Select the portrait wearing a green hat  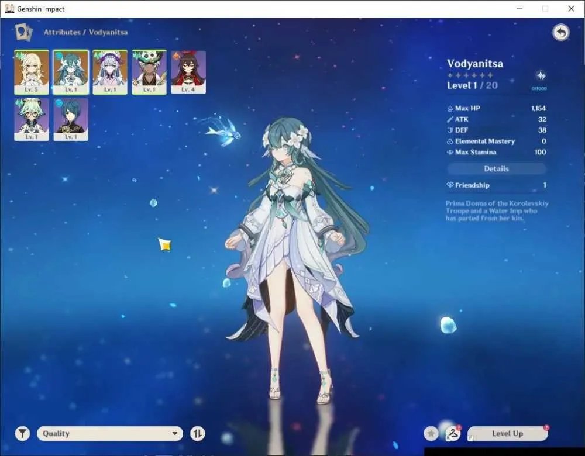(x=149, y=72)
